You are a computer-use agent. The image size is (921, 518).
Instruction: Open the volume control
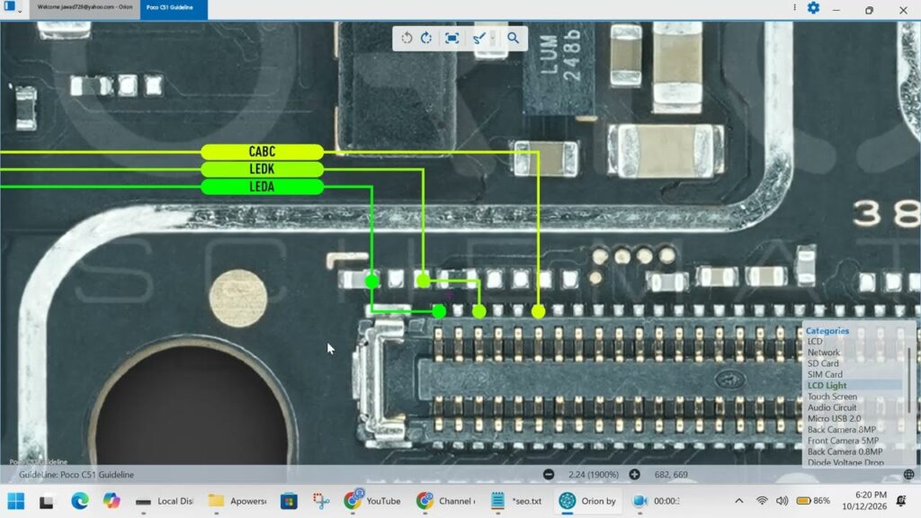click(x=782, y=501)
